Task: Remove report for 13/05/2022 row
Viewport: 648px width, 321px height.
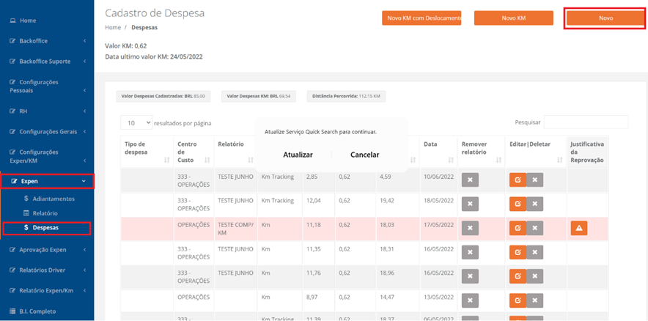Action: pyautogui.click(x=470, y=300)
